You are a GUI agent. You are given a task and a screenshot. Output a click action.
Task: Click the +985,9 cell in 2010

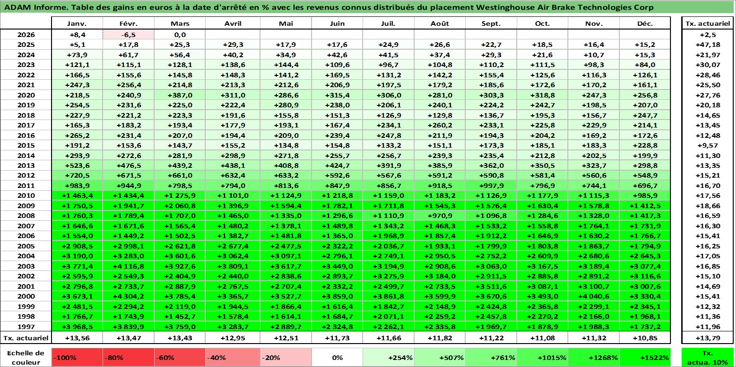coord(645,195)
